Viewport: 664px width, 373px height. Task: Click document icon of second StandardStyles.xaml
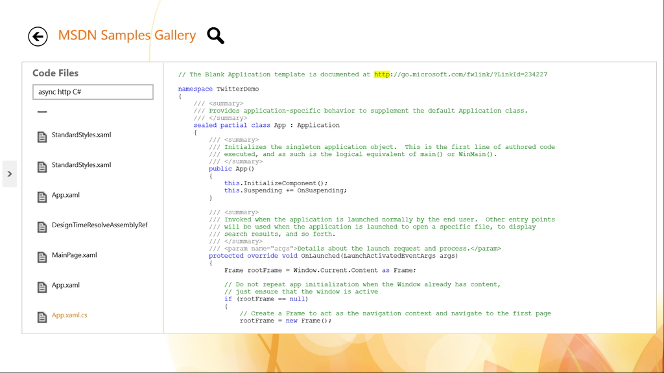coord(42,166)
